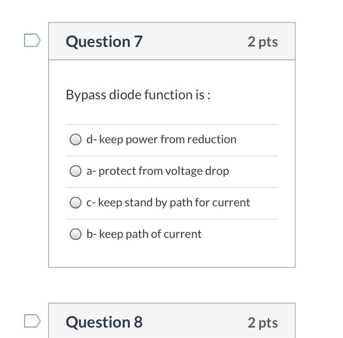343x338 pixels.
Task: Click the answer text 'keep path of current'
Action: 150,234
